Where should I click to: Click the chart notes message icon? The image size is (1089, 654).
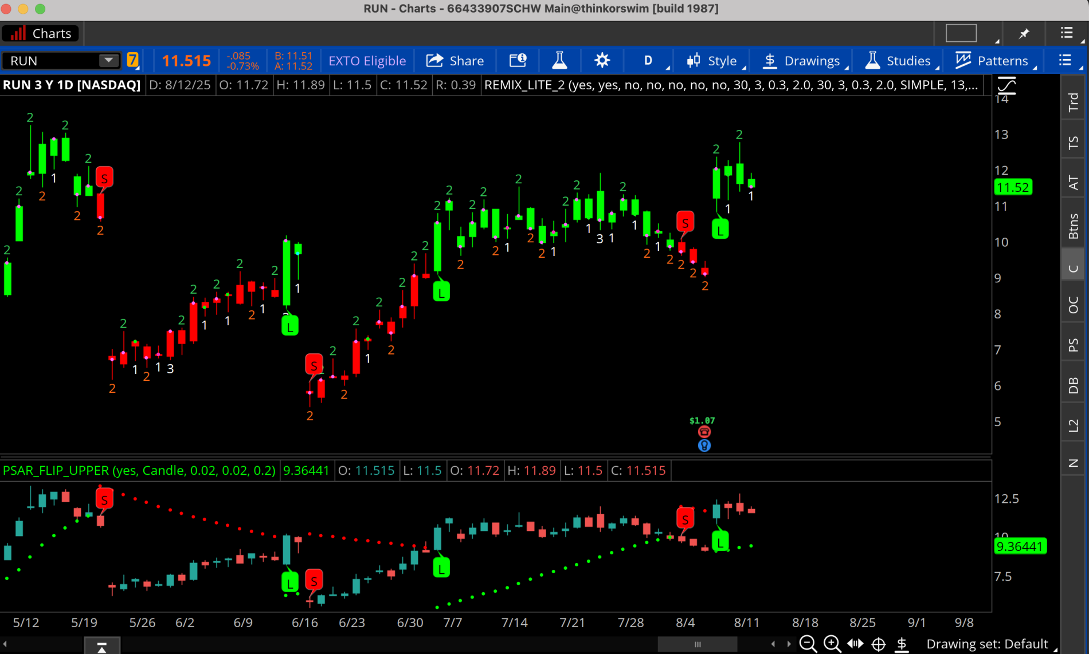tap(518, 60)
